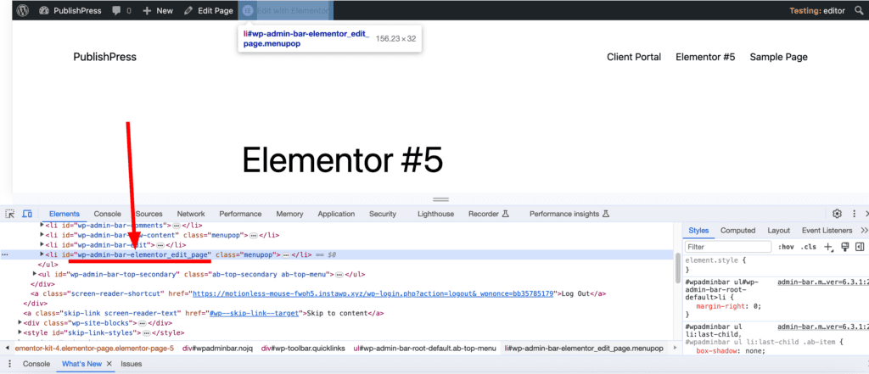Click the Styles Filter input field
Viewport: 869px width, 374px height.
727,247
